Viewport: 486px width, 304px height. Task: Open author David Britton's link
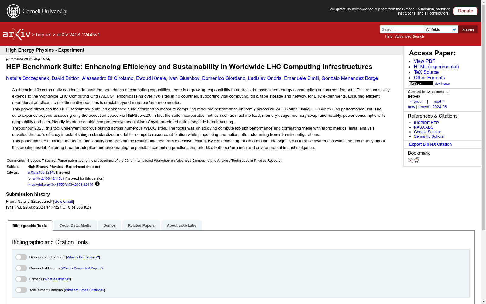tap(66, 78)
